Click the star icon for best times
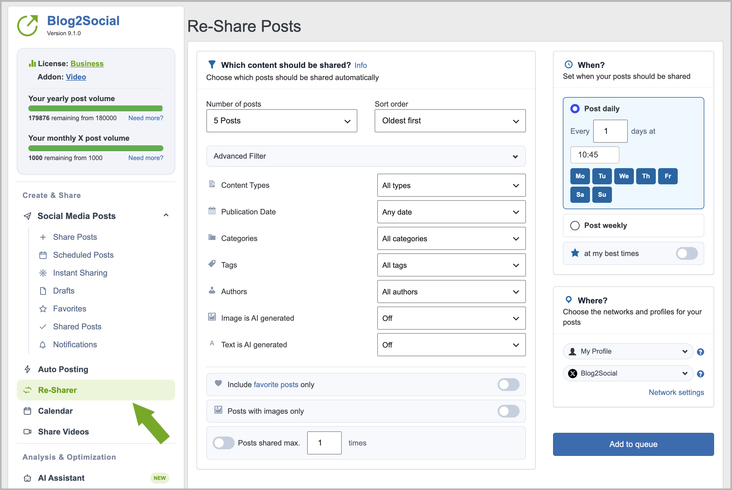 point(575,253)
